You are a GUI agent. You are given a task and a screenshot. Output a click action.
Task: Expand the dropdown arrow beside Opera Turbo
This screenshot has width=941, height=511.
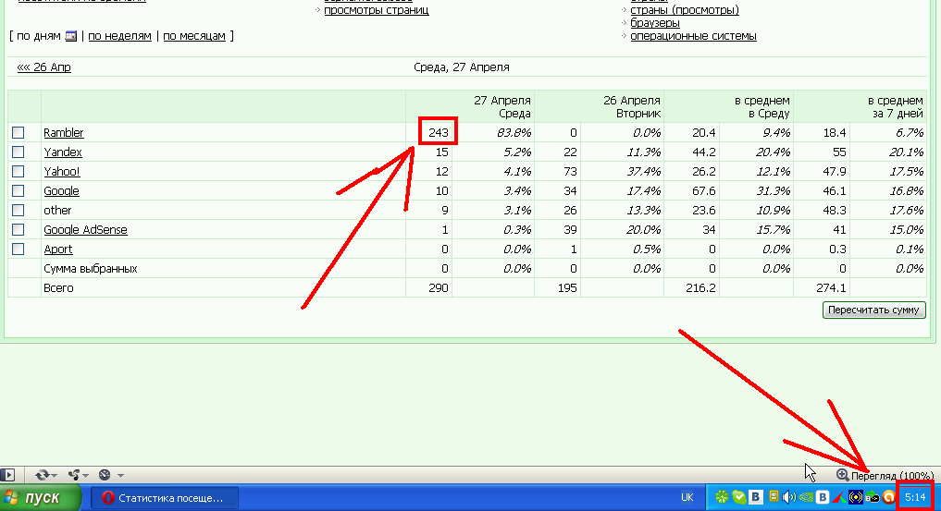coord(120,476)
